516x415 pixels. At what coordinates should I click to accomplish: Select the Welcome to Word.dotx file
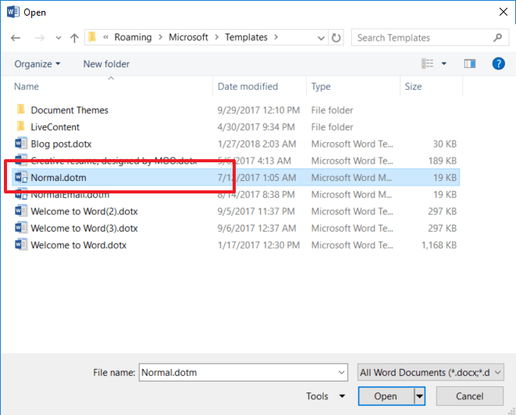tap(78, 245)
